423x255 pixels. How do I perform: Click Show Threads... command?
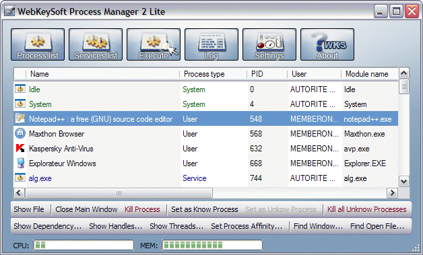176,226
